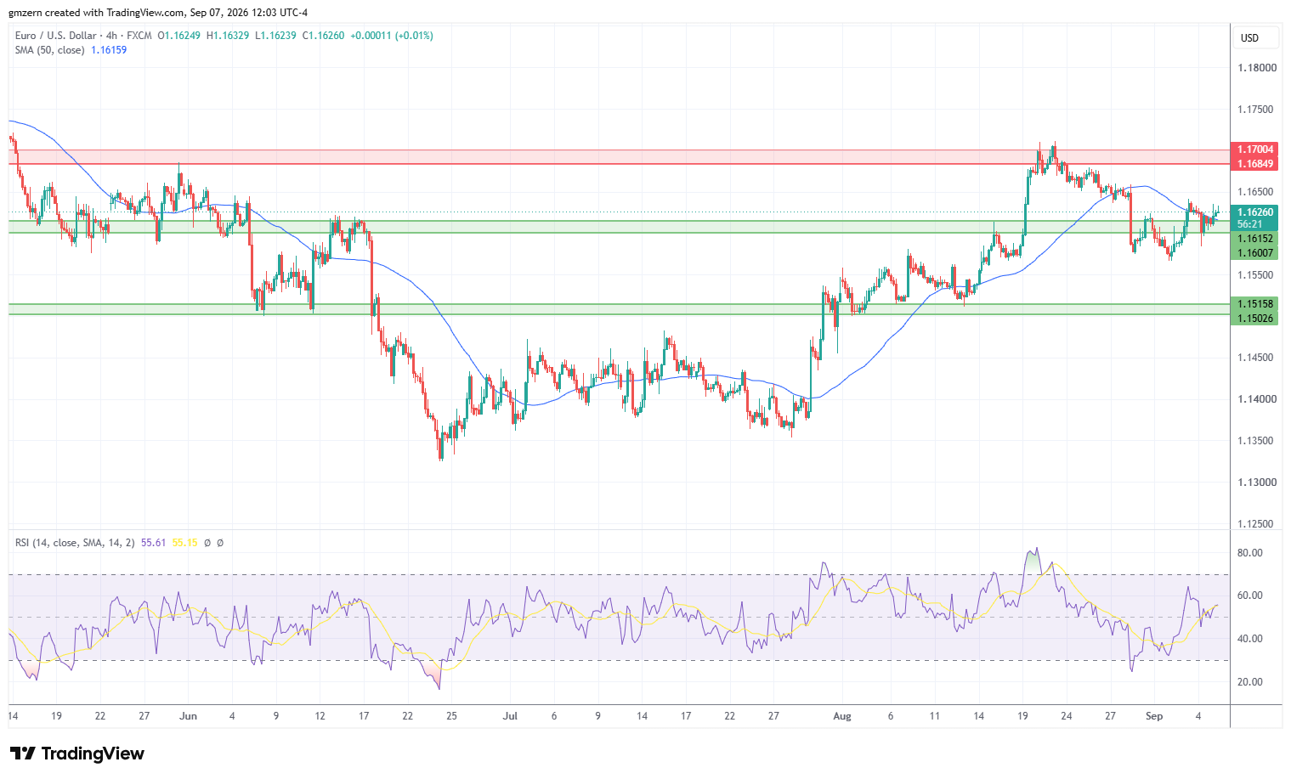The width and height of the screenshot is (1291, 779).
Task: Click the red 1.16849 price tag
Action: [1254, 164]
